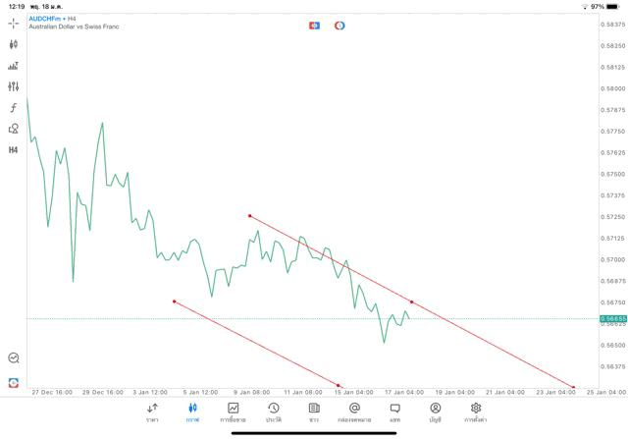Switch to the การซื้อขาย (Trade) tab

pyautogui.click(x=233, y=412)
